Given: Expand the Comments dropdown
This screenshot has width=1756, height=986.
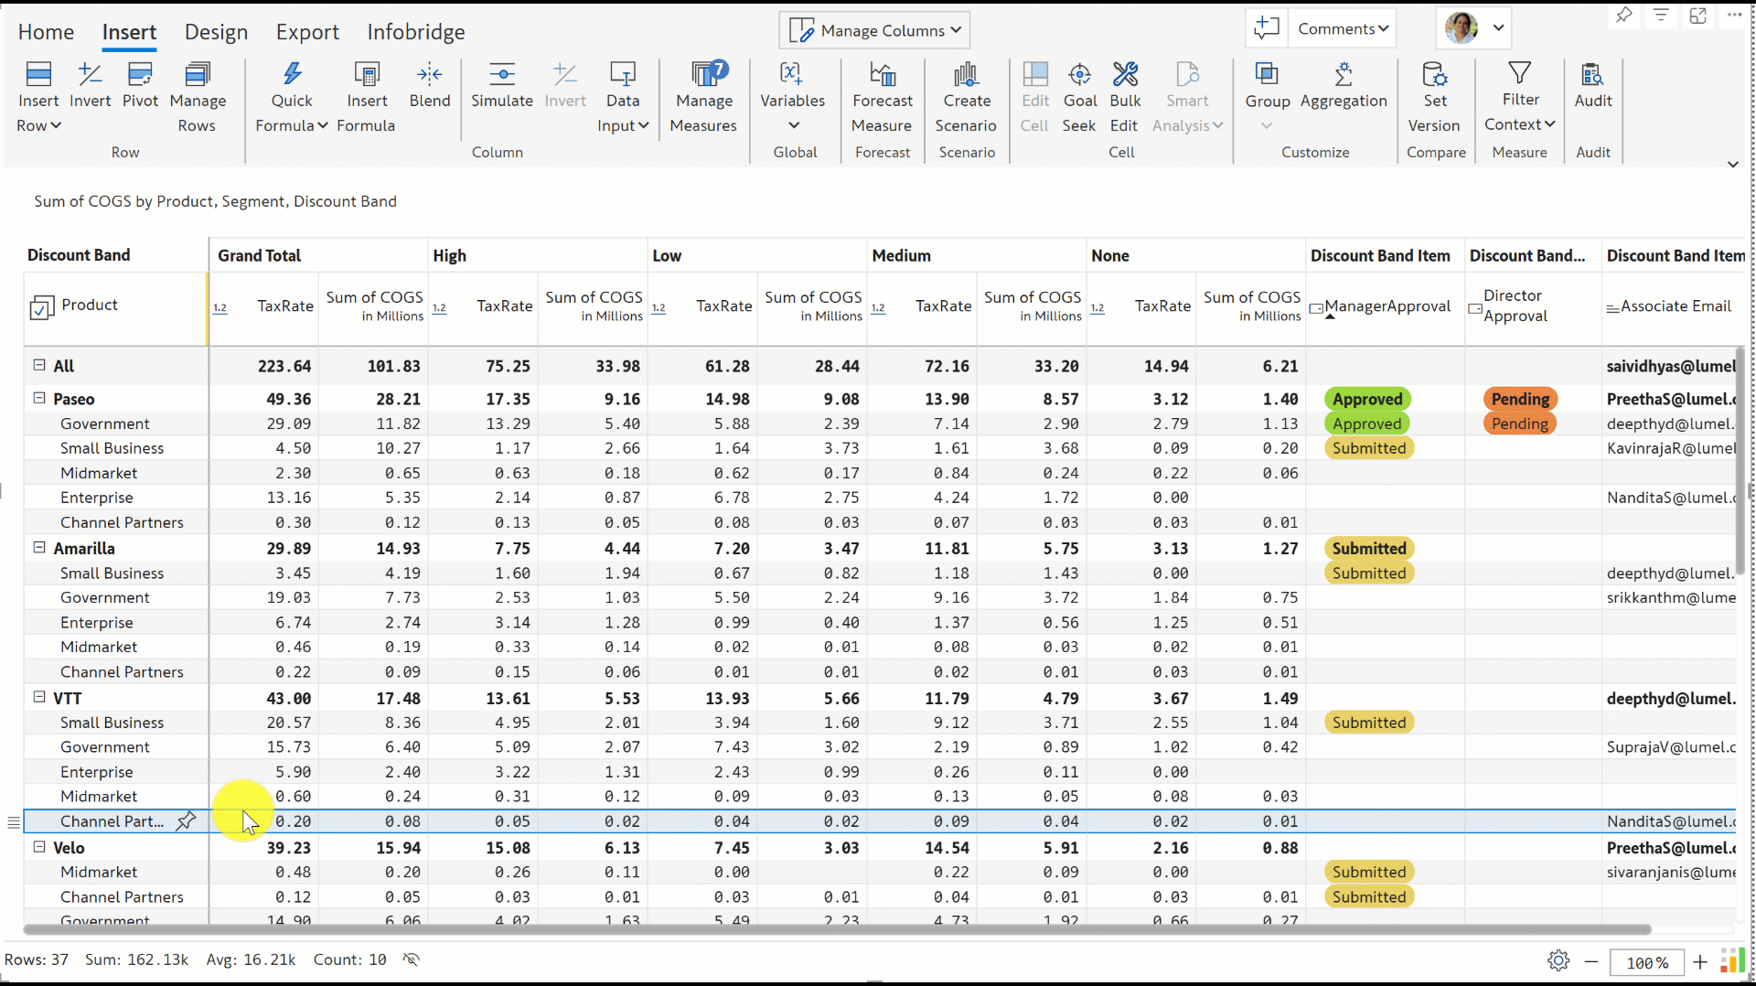Looking at the screenshot, I should point(1342,28).
